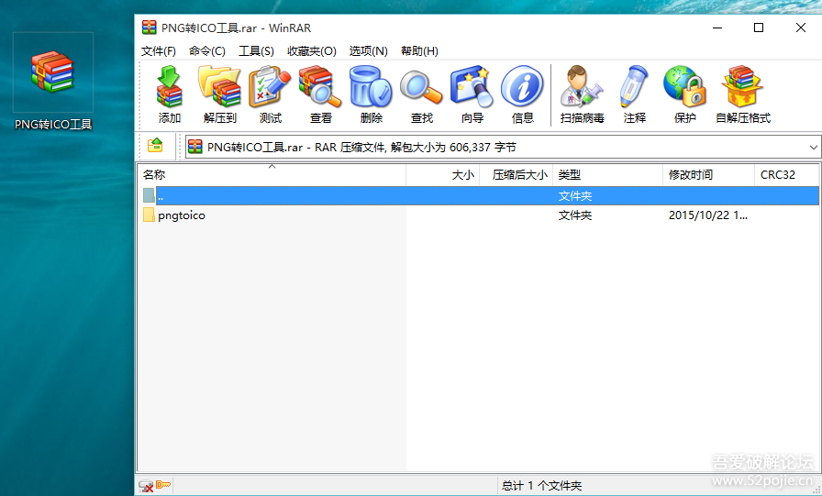822x496 pixels.
Task: Maximize the WinRAR window
Action: tap(759, 28)
